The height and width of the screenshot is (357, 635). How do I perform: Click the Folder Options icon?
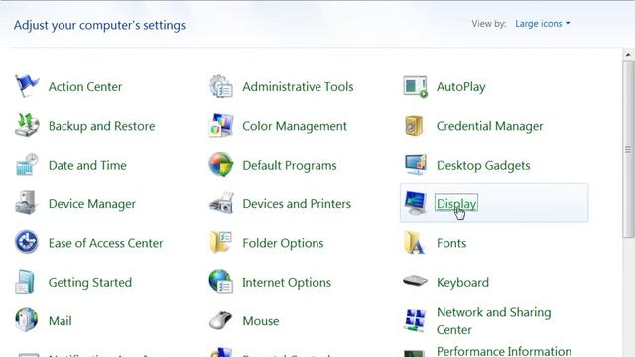pyautogui.click(x=220, y=242)
